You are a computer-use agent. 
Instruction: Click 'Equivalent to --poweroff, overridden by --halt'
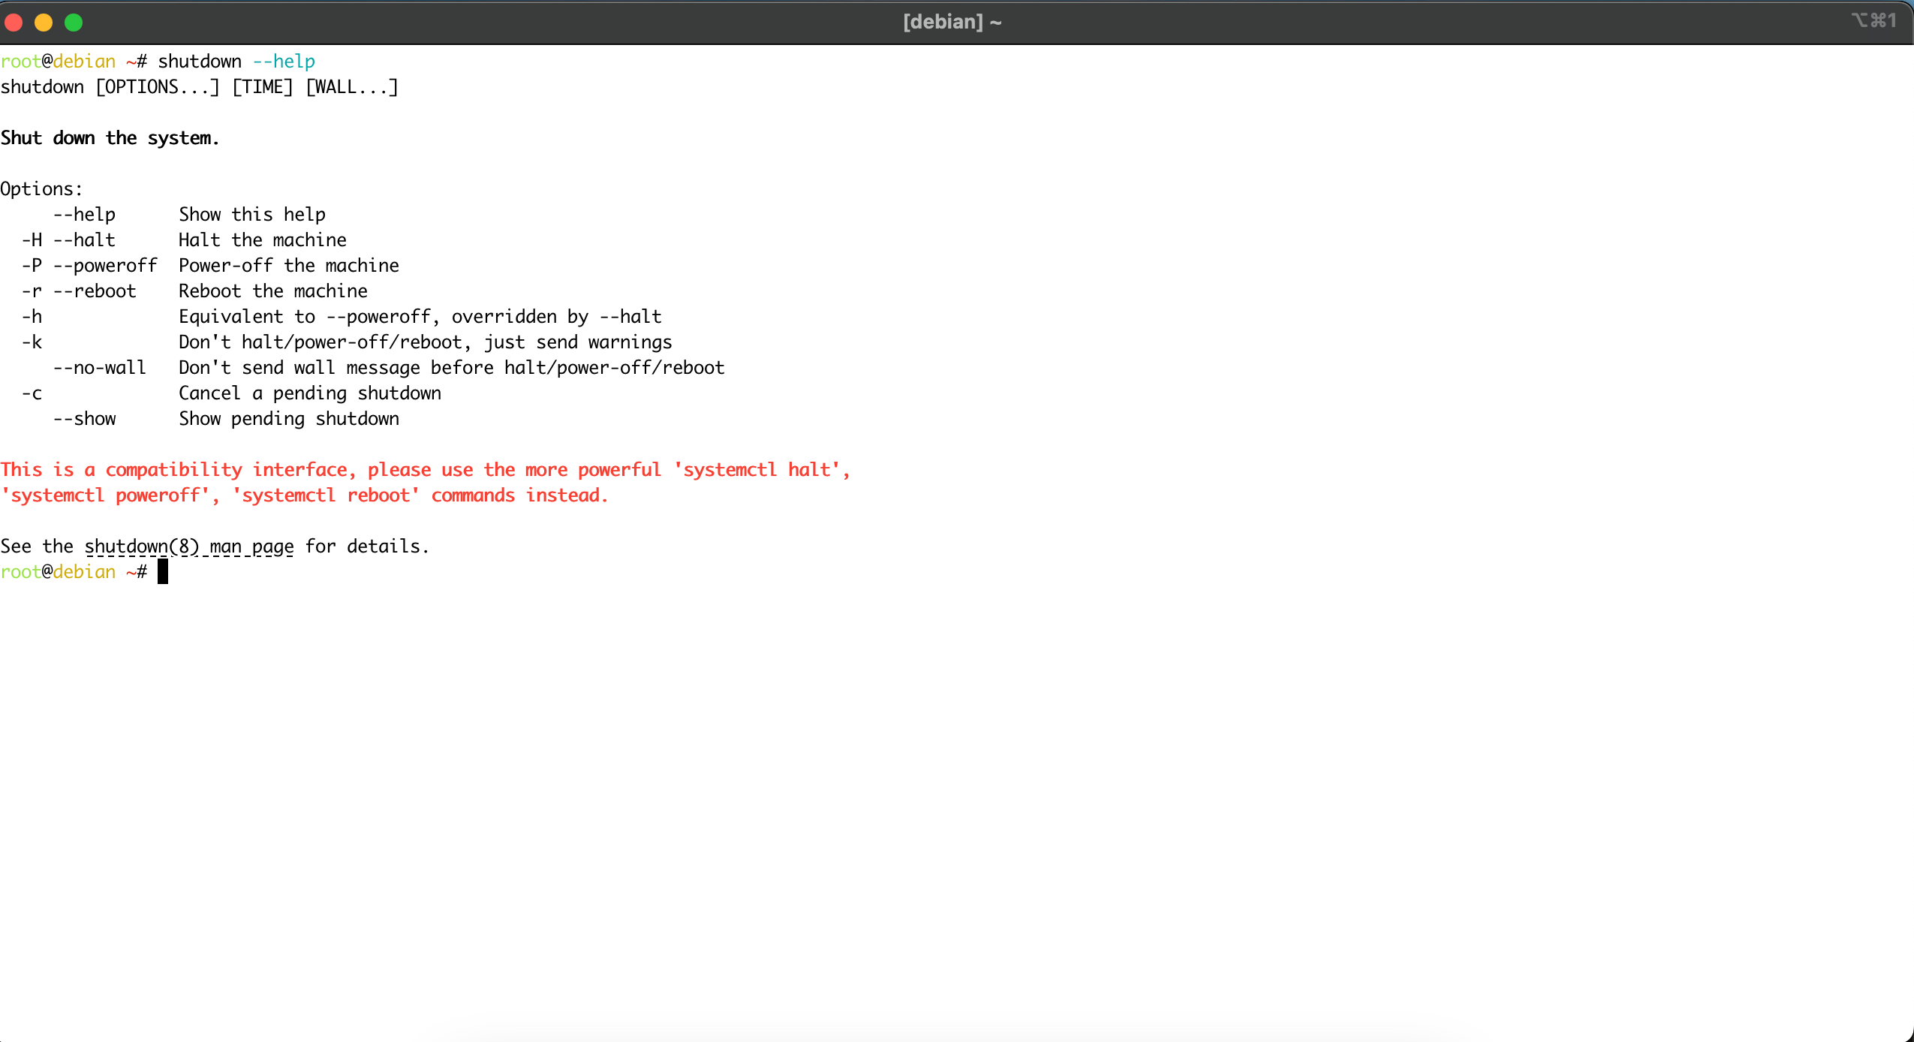click(x=420, y=317)
